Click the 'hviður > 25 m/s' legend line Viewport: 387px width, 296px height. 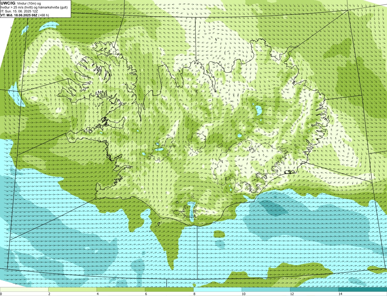point(34,7)
